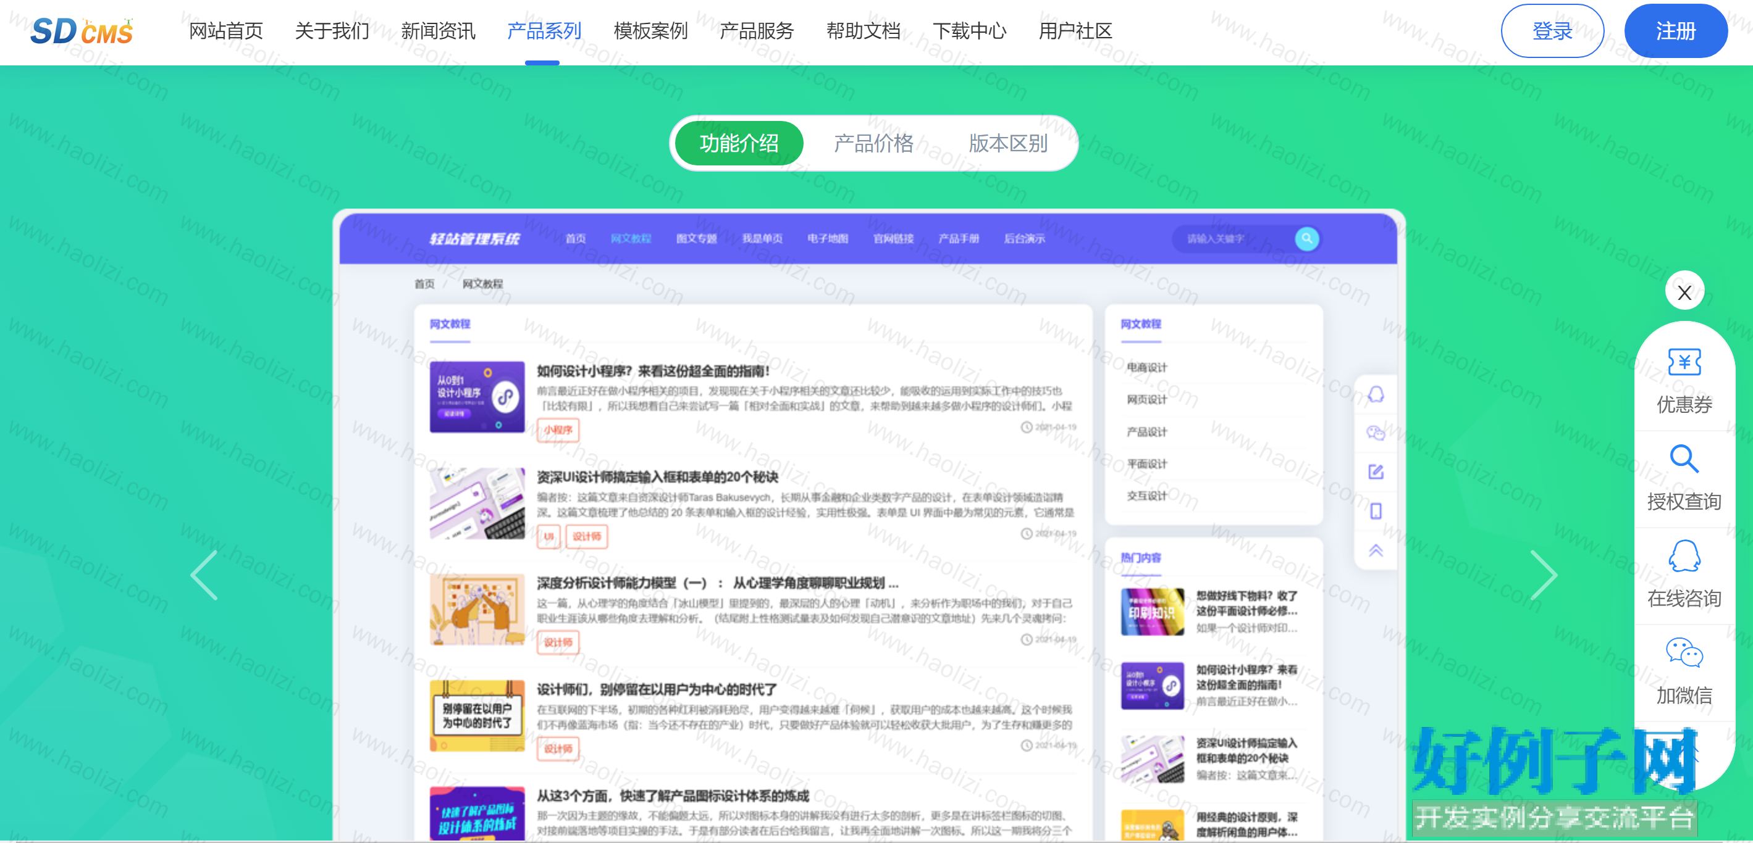Screen dimensions: 1753x843
Task: Click 官网链接 in preview navigation
Action: (x=893, y=239)
